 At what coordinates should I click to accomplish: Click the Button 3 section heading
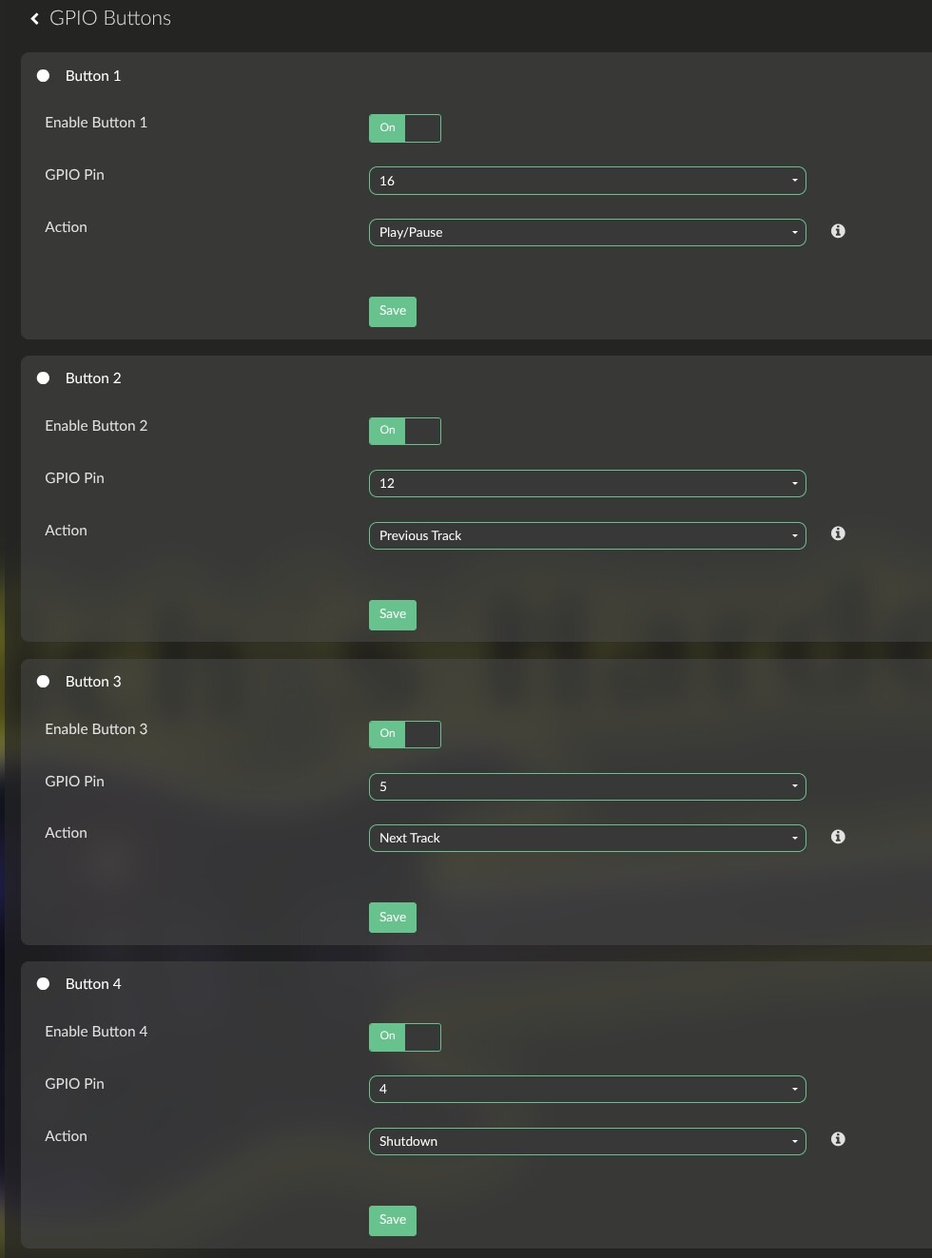coord(93,682)
